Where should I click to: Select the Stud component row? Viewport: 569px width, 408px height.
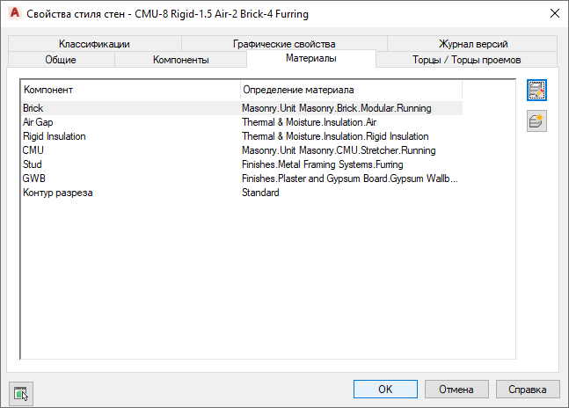pos(33,164)
